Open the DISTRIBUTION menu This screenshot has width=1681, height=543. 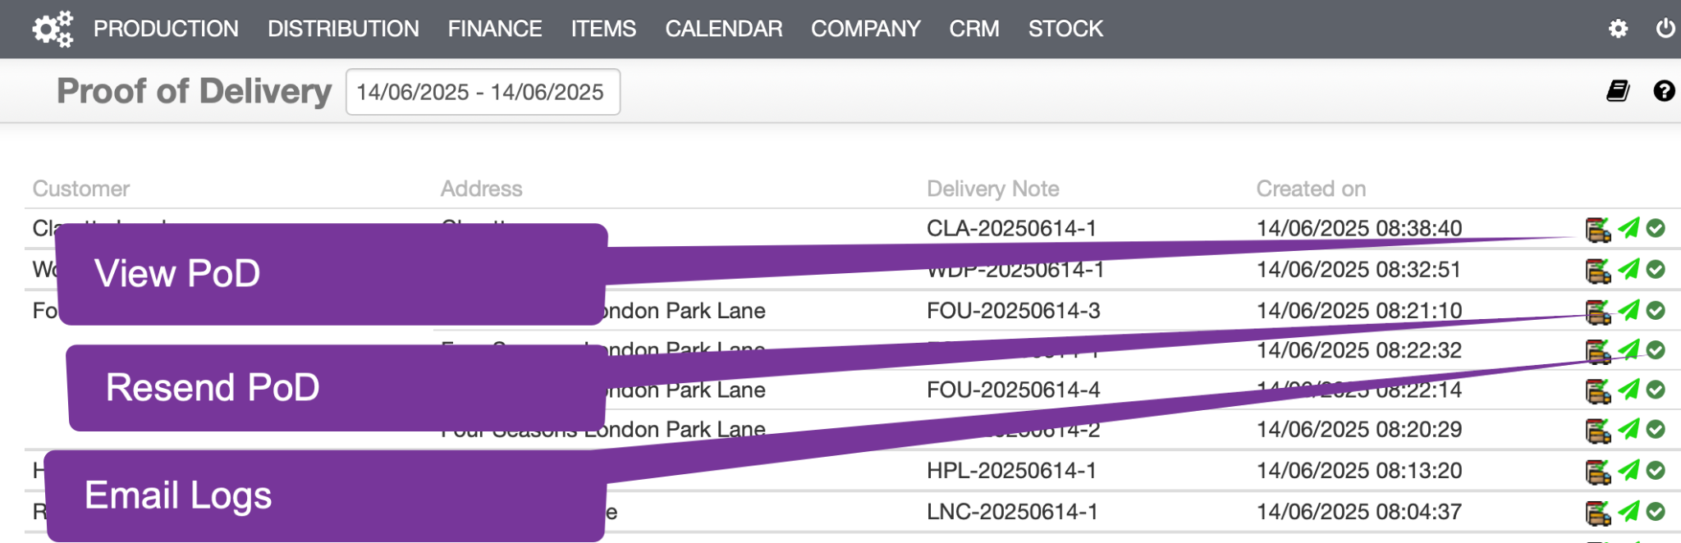coord(343,29)
